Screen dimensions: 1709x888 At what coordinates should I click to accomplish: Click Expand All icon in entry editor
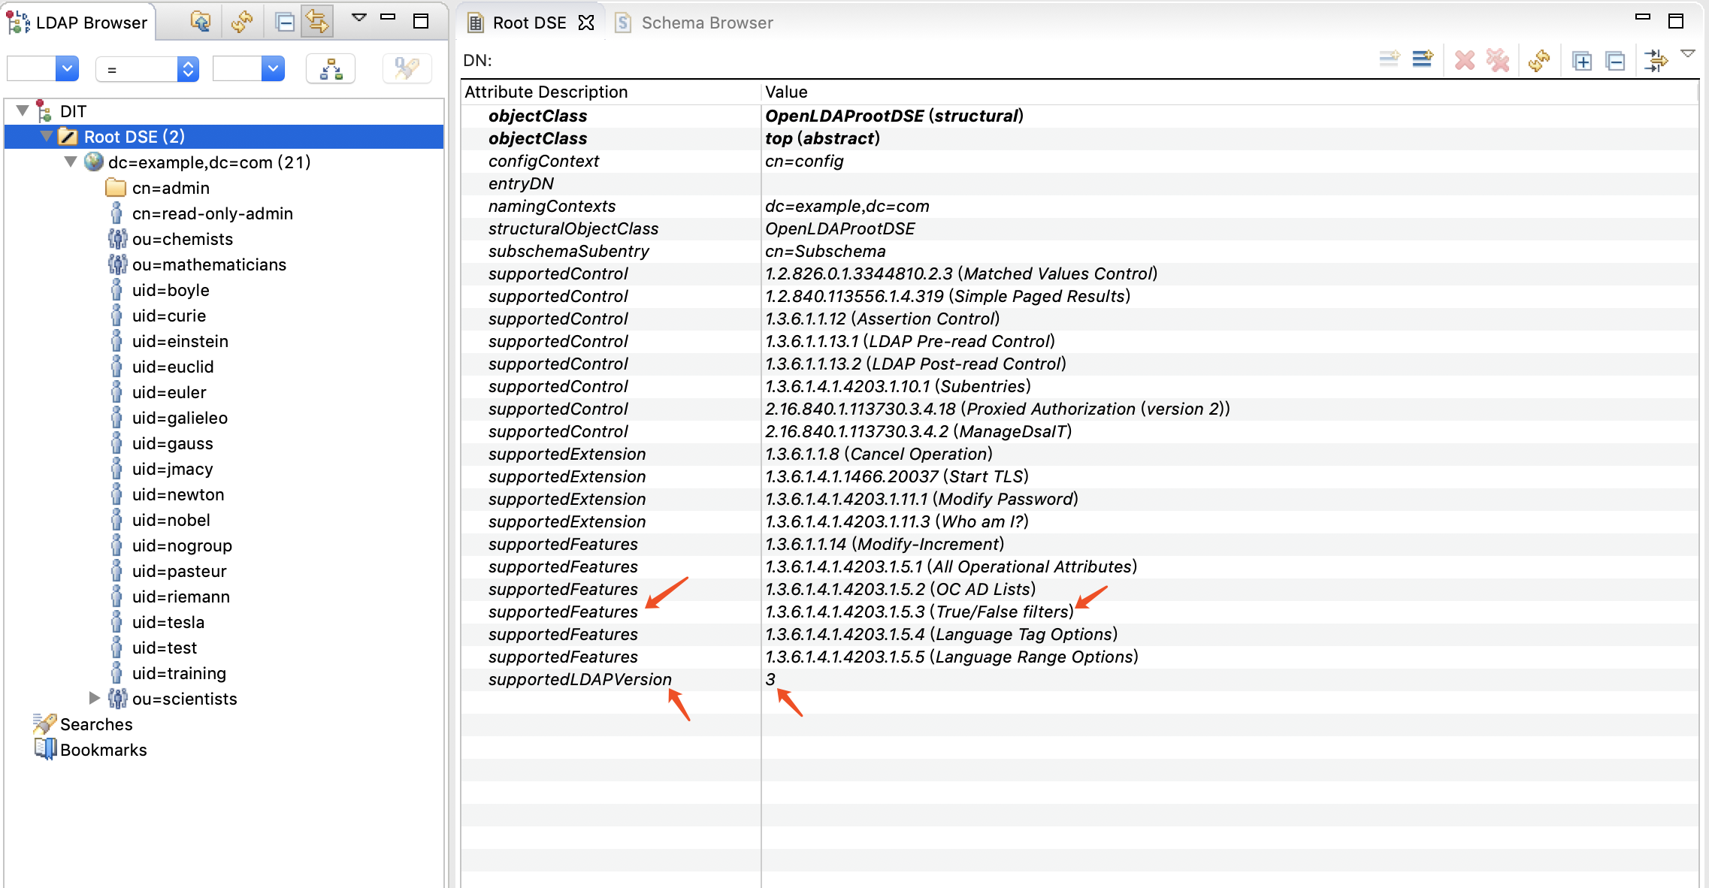pyautogui.click(x=1582, y=60)
